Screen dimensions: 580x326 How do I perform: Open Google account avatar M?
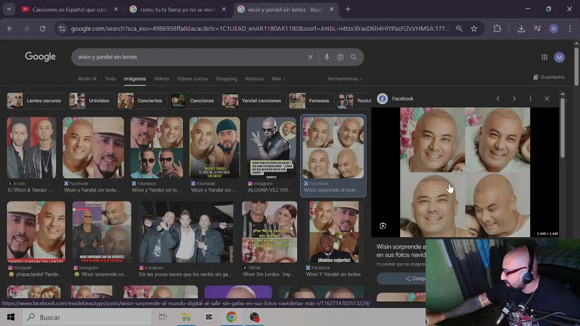560,58
